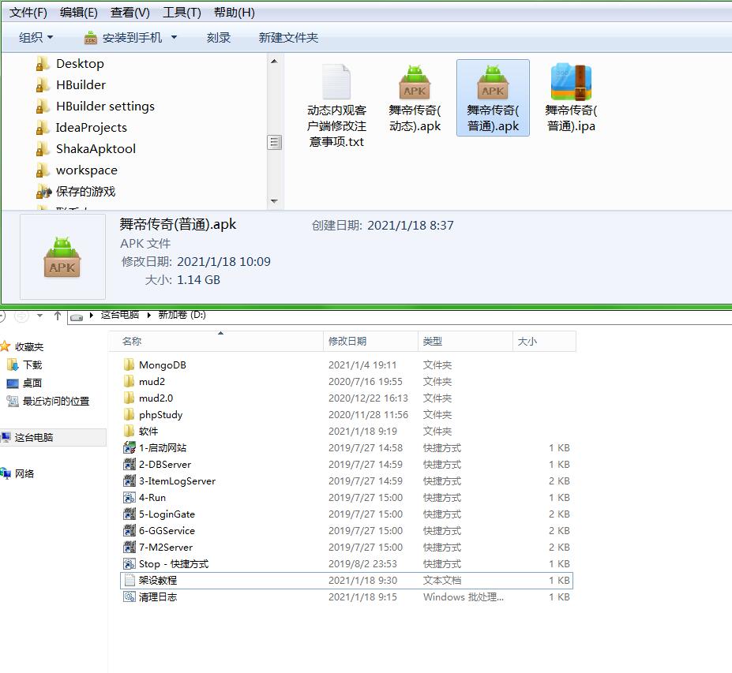This screenshot has height=673, width=732.
Task: Select the Stop - 快捷方式 shortcut icon
Action: (x=130, y=564)
